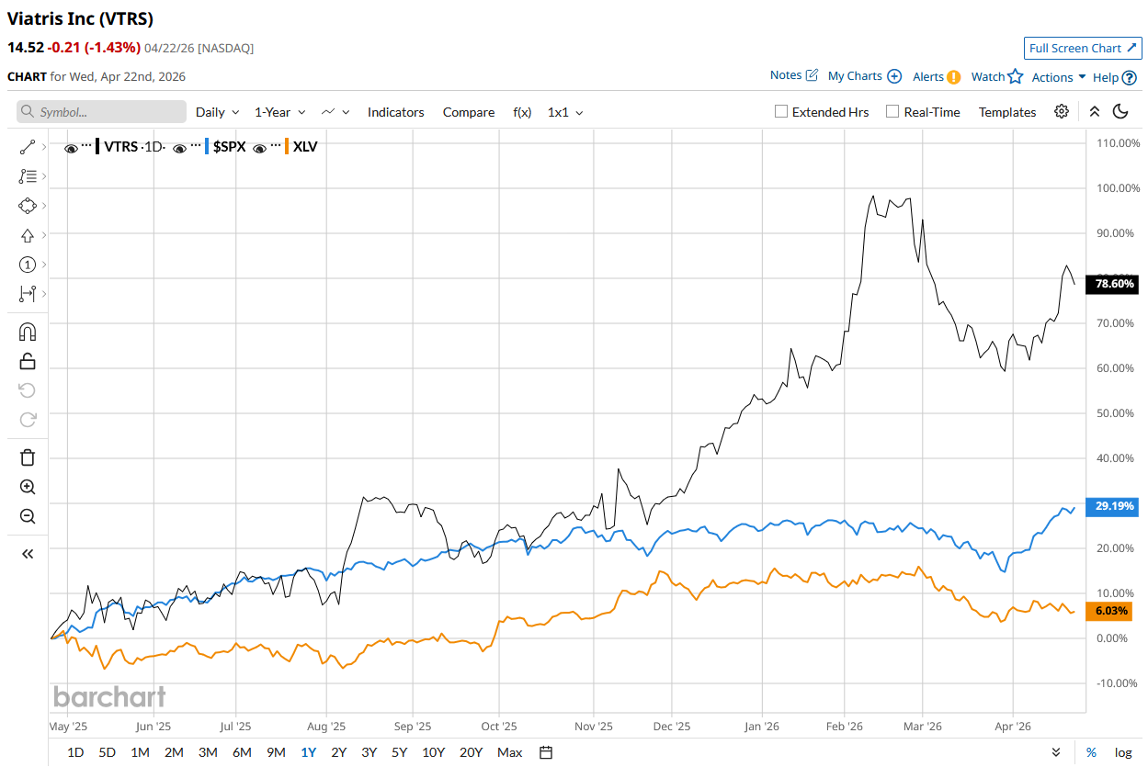Toggle the percent scale button

[1091, 752]
